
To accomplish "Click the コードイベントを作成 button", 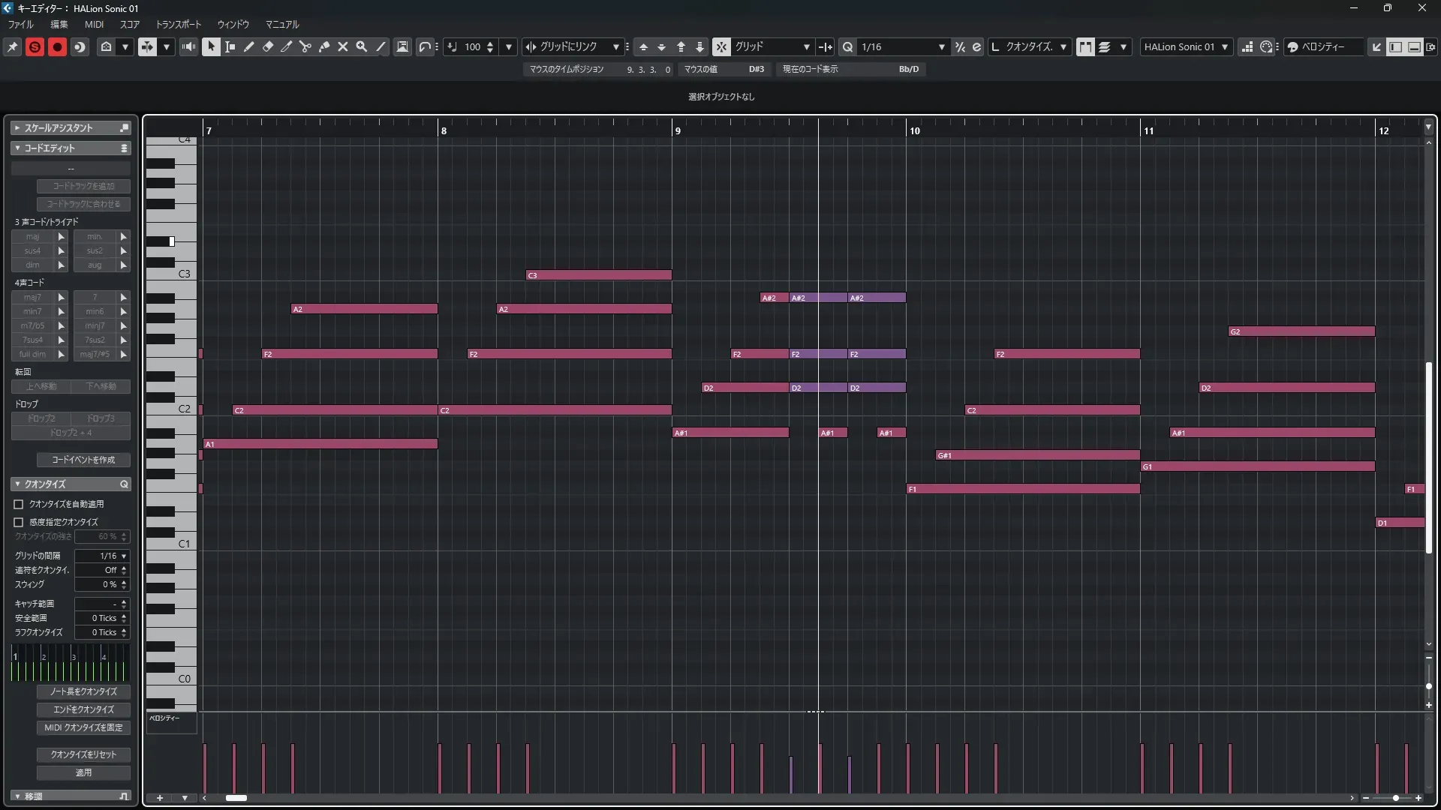I will click(x=83, y=460).
